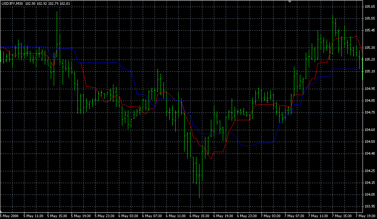Select the 5 May 19:30 time label
The height and width of the screenshot is (219, 377).
click(x=81, y=216)
